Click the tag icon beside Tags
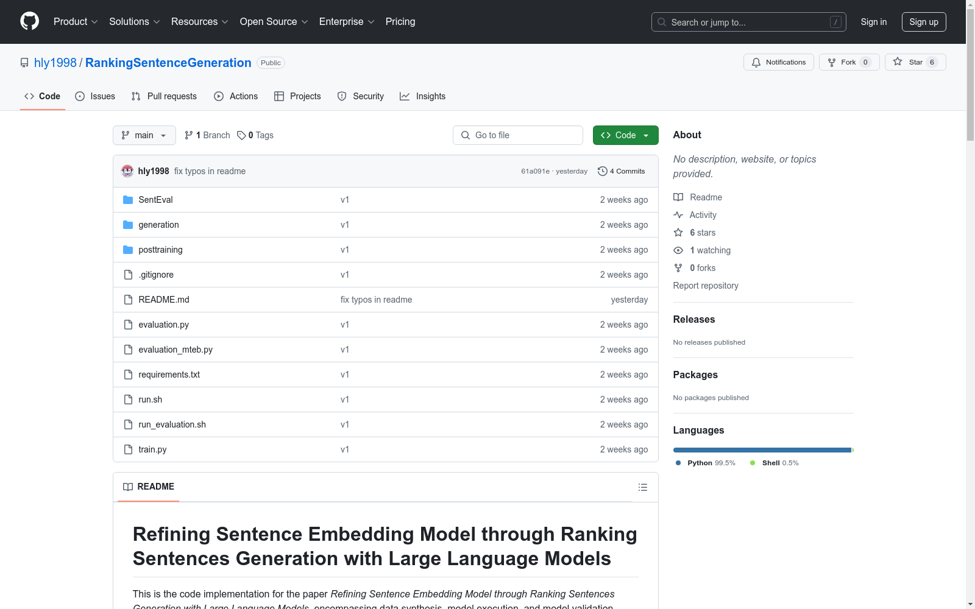 241,135
